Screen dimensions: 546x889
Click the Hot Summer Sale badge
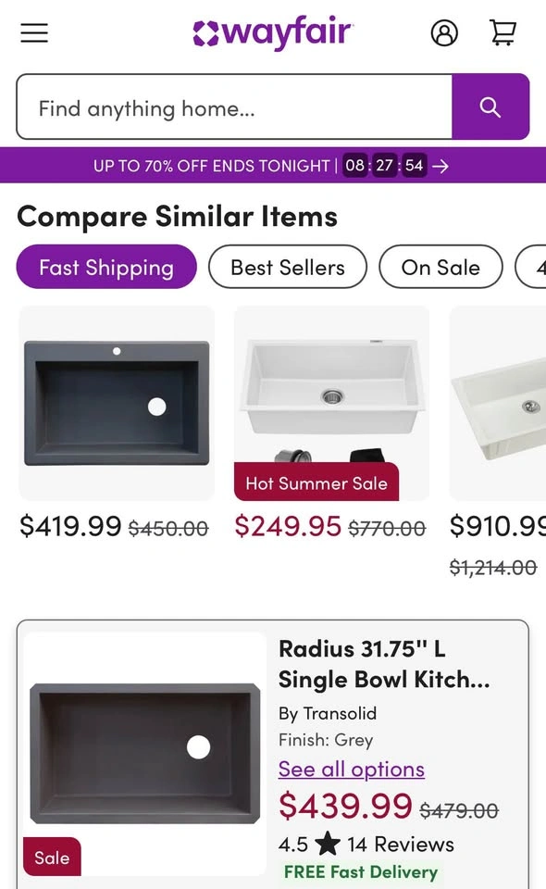tap(316, 482)
